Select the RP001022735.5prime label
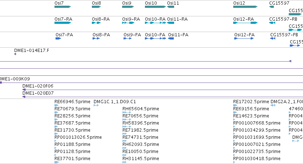The width and height of the screenshot is (303, 164). pos(257,152)
